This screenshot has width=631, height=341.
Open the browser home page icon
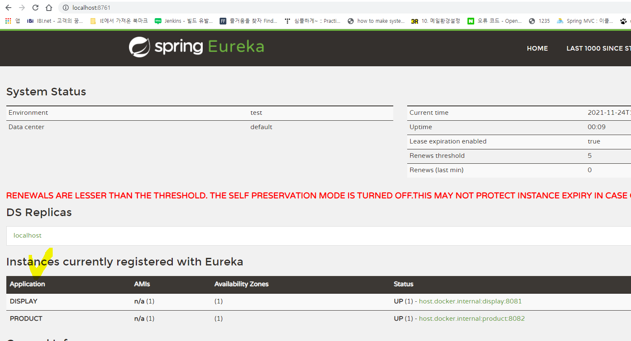tap(49, 8)
